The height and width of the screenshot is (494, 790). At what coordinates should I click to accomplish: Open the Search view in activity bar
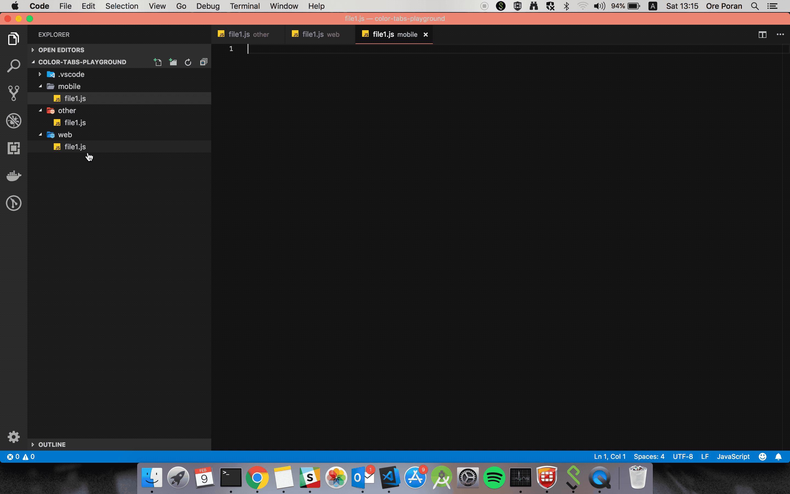[13, 66]
